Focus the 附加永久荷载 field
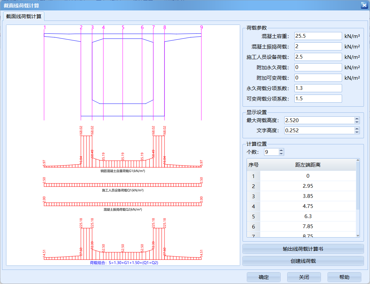Screen dimensions: 370x284 pos(318,67)
